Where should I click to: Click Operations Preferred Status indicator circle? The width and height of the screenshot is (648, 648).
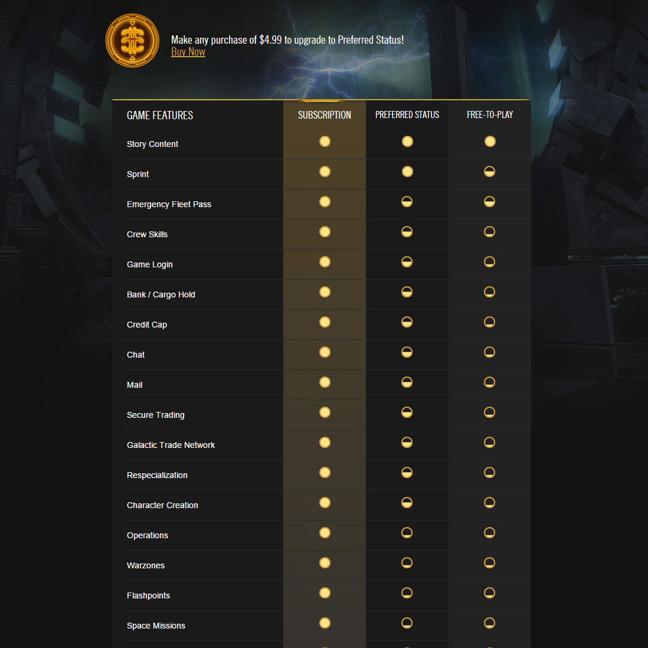pos(407,533)
